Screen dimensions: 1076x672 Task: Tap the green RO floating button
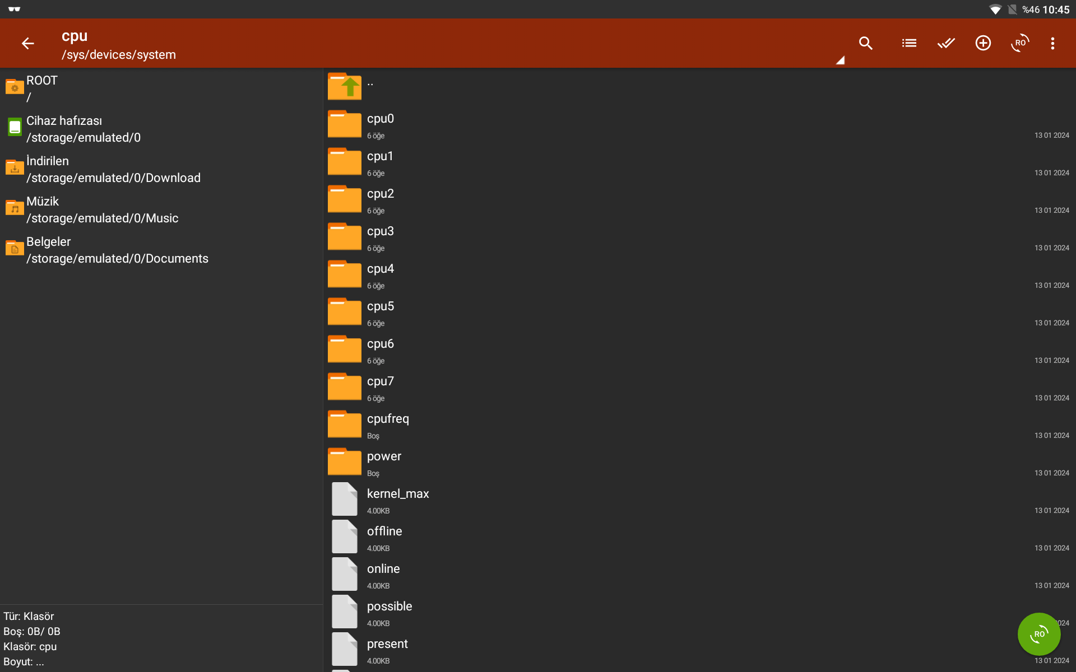(1039, 634)
